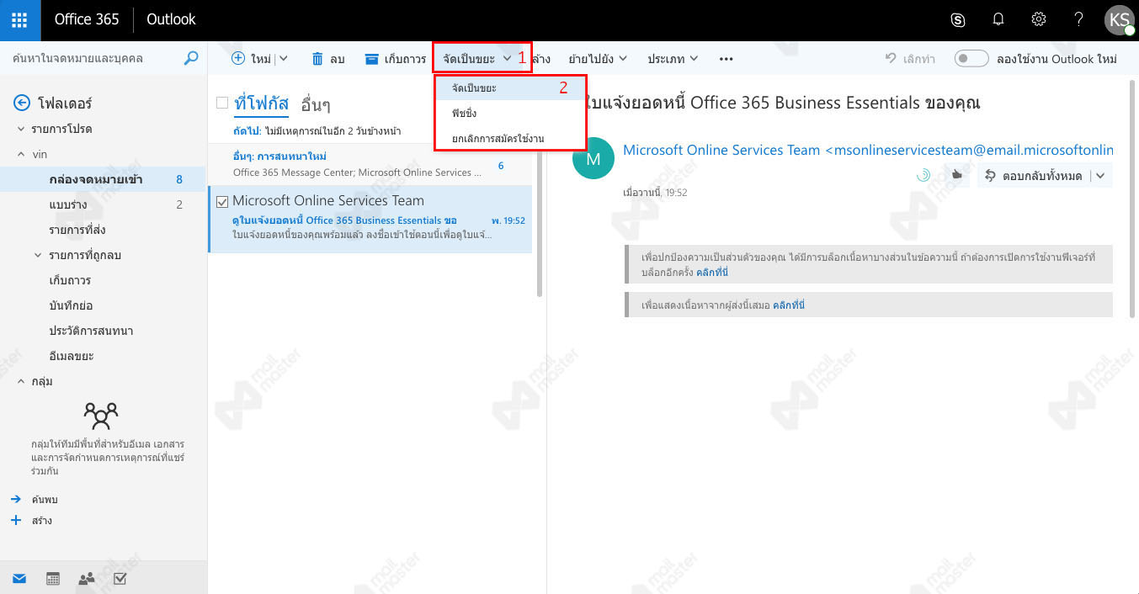Open the help question mark
The width and height of the screenshot is (1139, 594).
coord(1078,19)
